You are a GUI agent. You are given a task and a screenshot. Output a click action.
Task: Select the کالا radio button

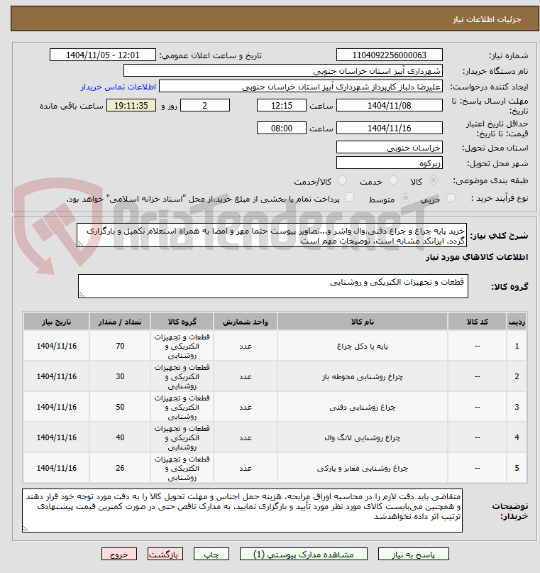click(433, 180)
